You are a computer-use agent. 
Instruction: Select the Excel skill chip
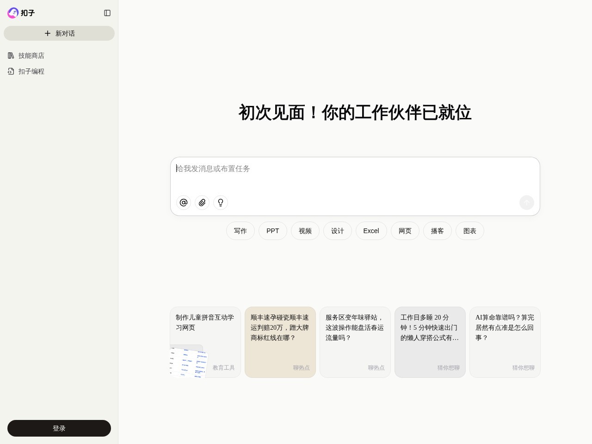(x=371, y=231)
